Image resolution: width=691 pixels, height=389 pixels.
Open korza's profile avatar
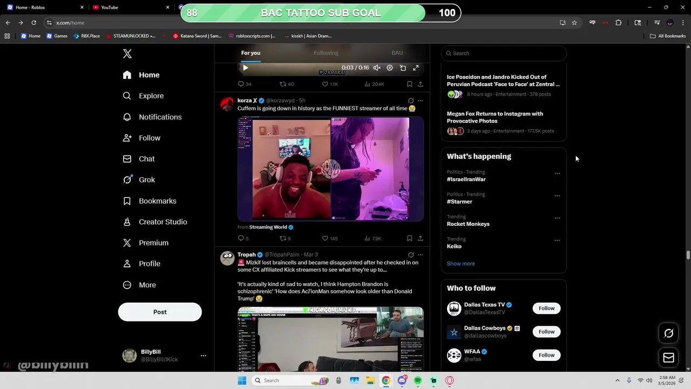pos(227,104)
